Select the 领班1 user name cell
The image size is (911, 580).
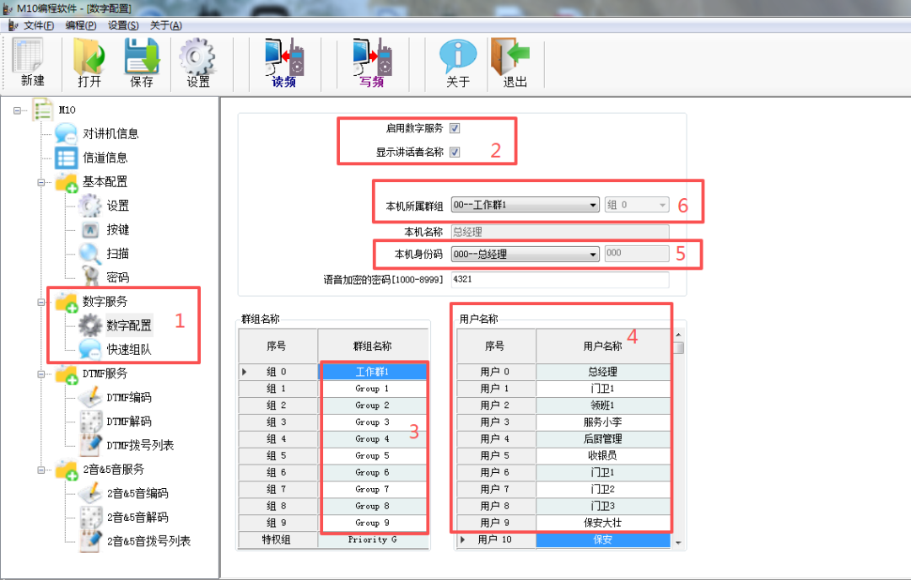pos(602,405)
